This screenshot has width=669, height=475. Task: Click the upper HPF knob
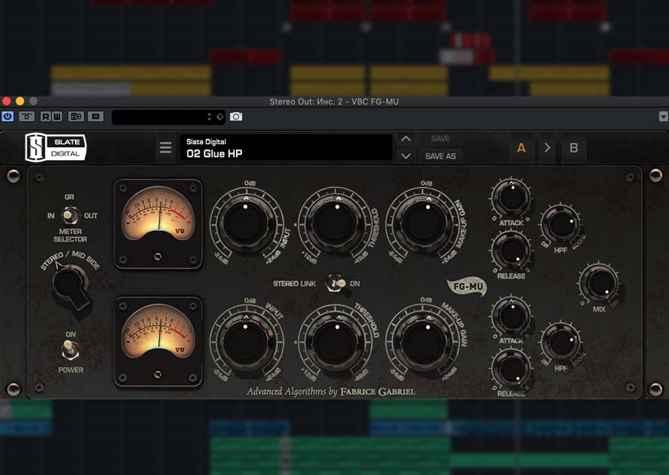pos(561,225)
